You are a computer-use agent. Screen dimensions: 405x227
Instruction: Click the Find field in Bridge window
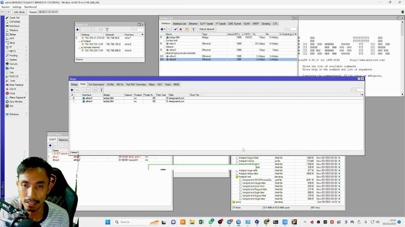(x=356, y=90)
